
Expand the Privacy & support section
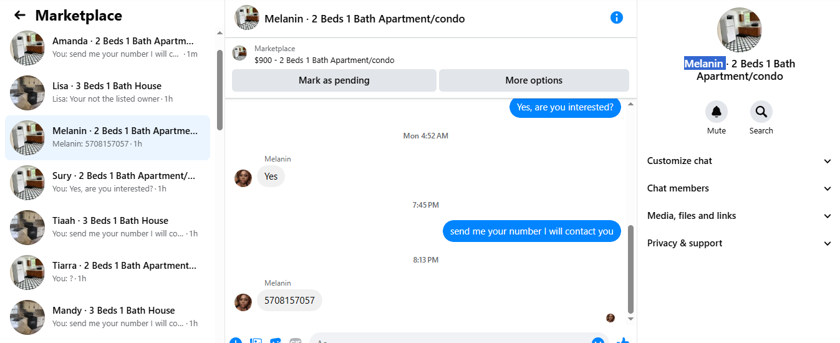tap(739, 243)
